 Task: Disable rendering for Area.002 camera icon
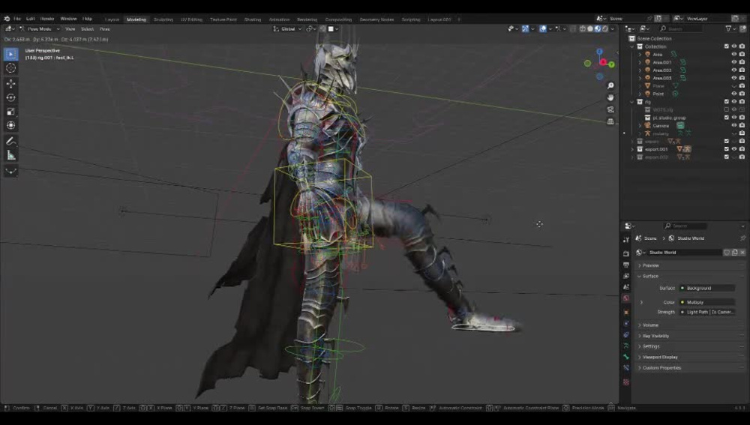coord(742,70)
